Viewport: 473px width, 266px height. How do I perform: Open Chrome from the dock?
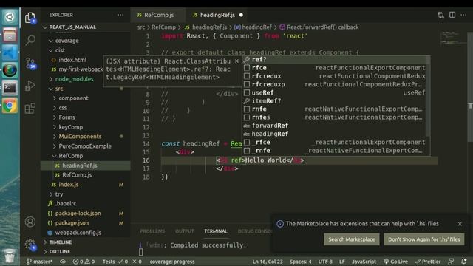(x=10, y=106)
